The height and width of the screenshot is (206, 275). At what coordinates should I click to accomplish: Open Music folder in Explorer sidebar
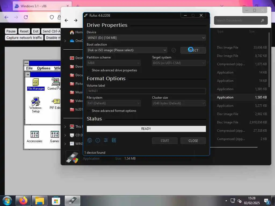pyautogui.click(x=76, y=92)
